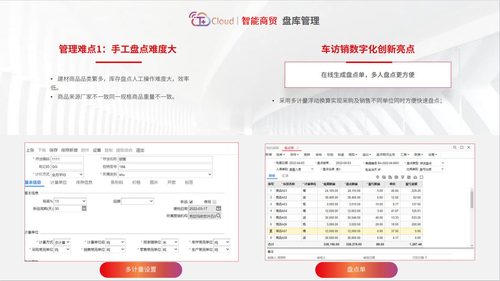500x281 pixels.
Task: Open the 采购常用单位 dropdown
Action: 62,249
